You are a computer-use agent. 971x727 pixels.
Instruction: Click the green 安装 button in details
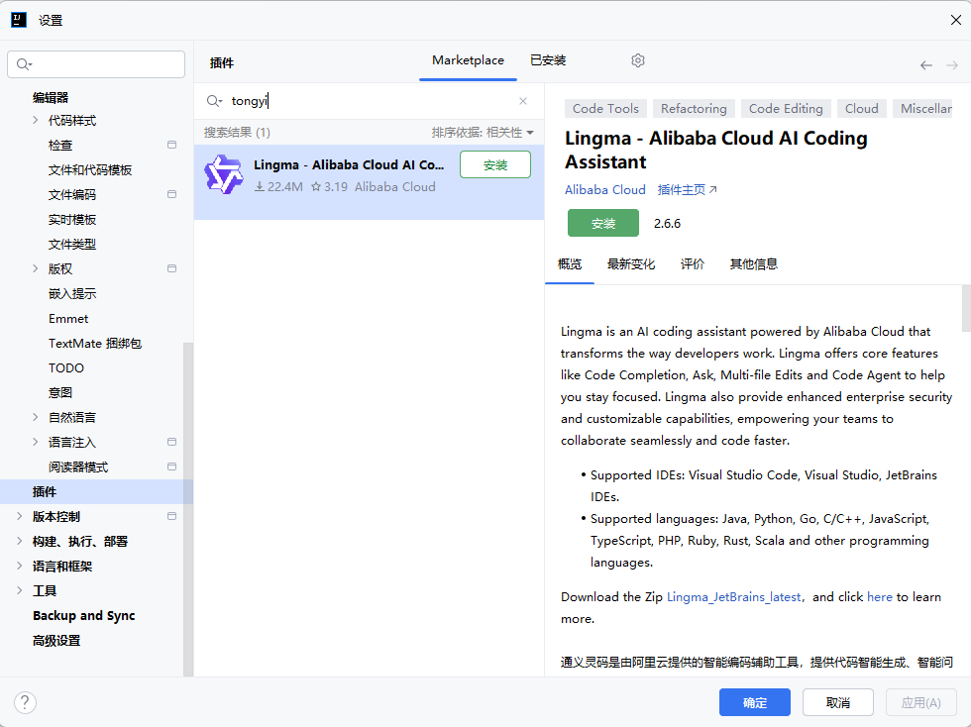tap(602, 224)
